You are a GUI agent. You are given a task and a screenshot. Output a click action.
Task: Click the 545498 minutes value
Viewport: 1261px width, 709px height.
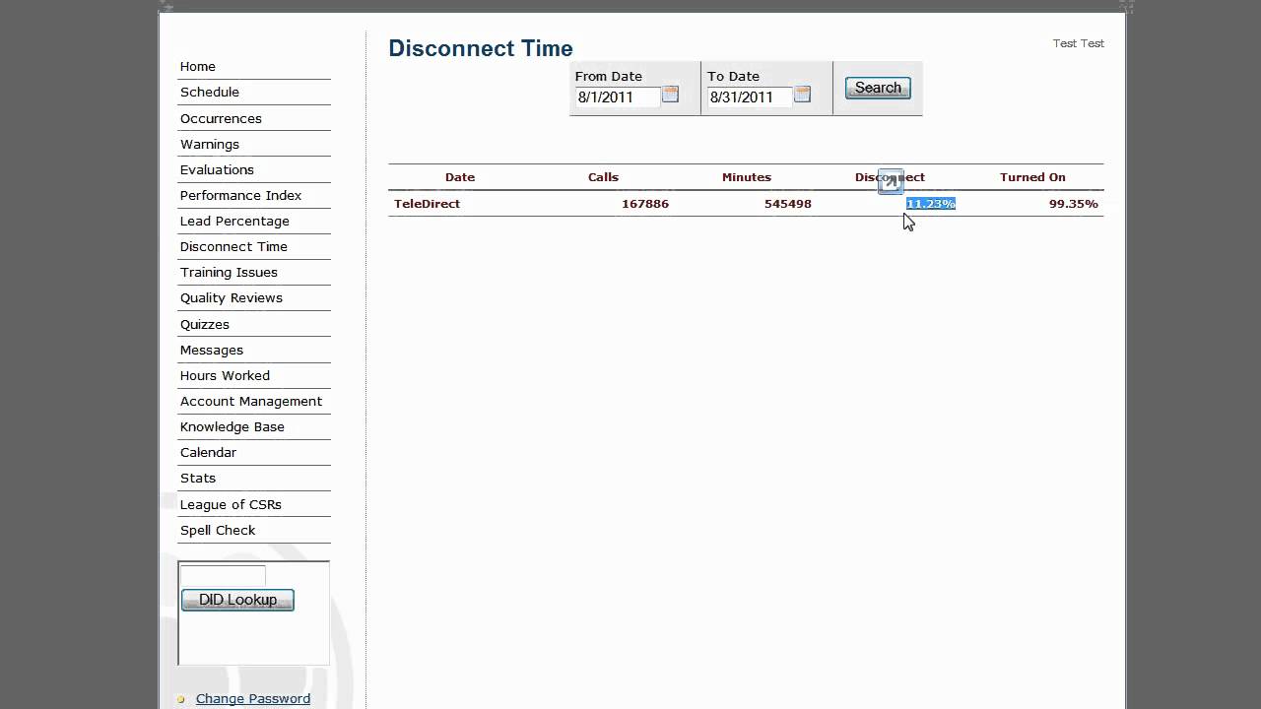[788, 204]
